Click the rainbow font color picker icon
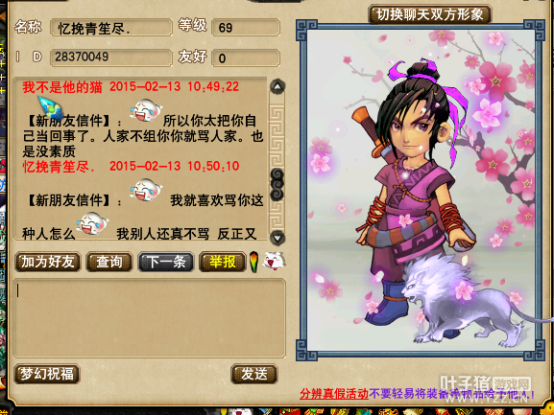Screen dimensions: 554x415 pos(253,262)
